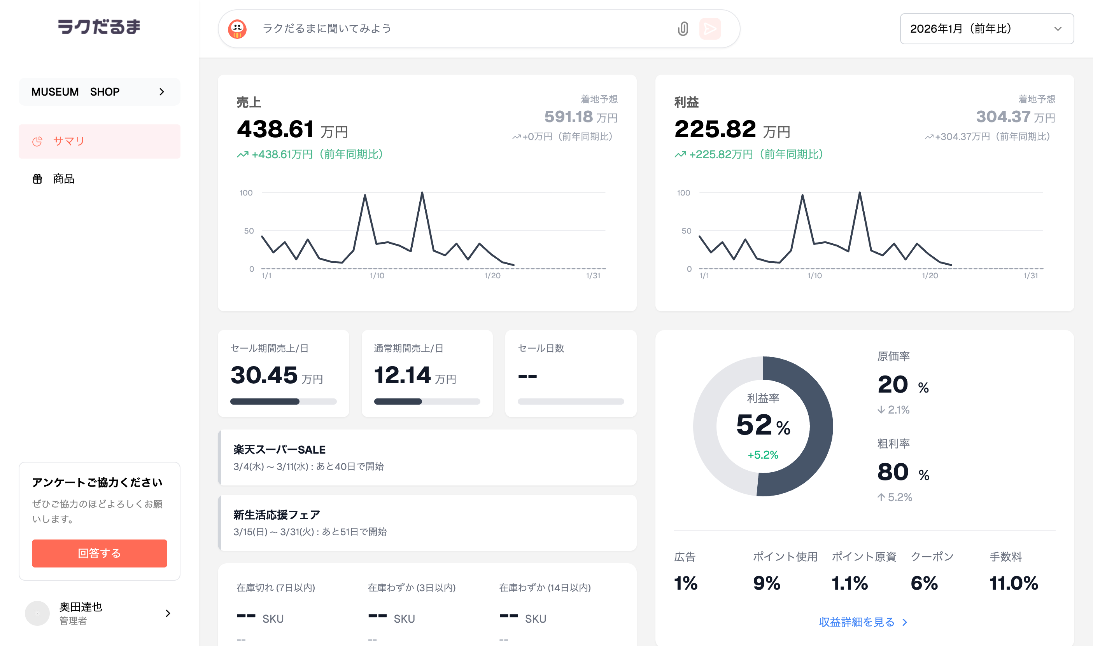Screen dimensions: 1093x646
Task: Click the gift icon next to 商品
Action: click(x=37, y=179)
